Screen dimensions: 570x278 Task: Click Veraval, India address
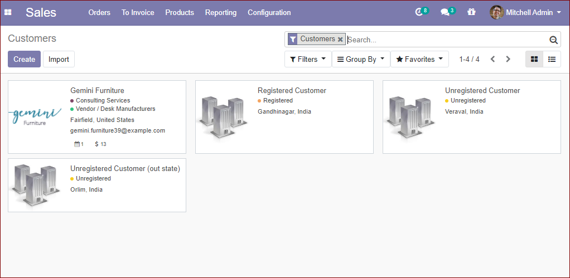(464, 112)
